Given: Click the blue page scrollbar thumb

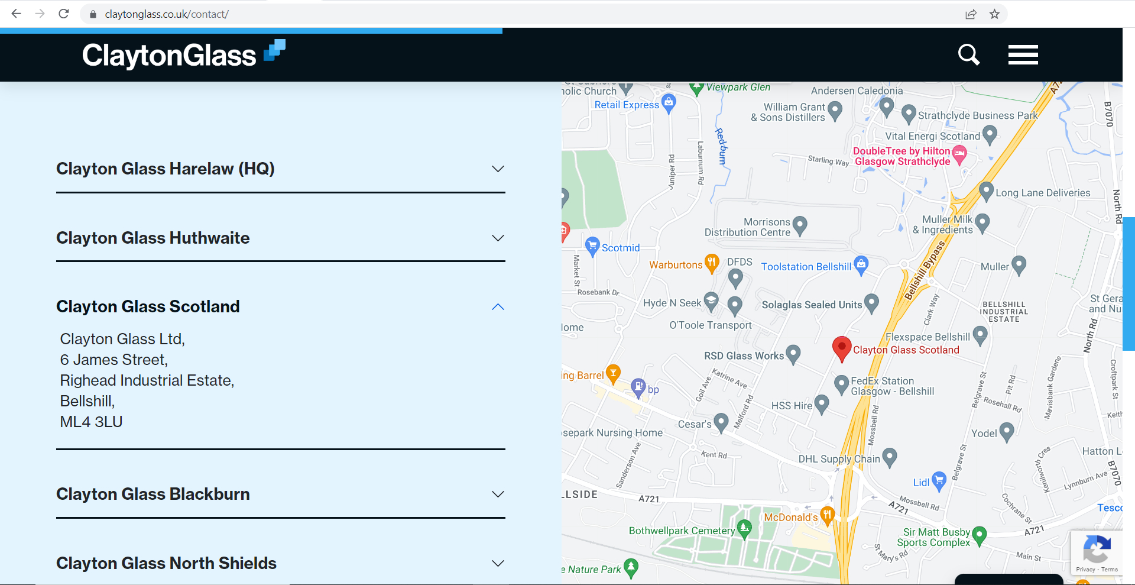Looking at the screenshot, I should tap(1128, 284).
